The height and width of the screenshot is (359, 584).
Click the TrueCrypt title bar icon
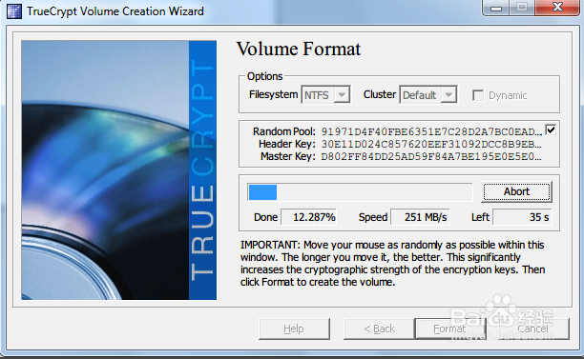click(14, 11)
